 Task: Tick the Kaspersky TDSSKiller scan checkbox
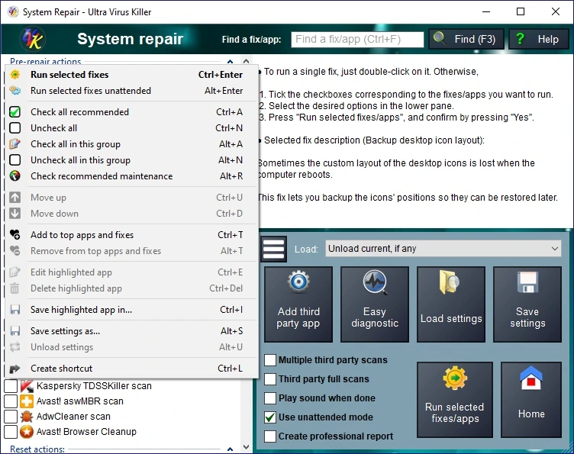11,386
